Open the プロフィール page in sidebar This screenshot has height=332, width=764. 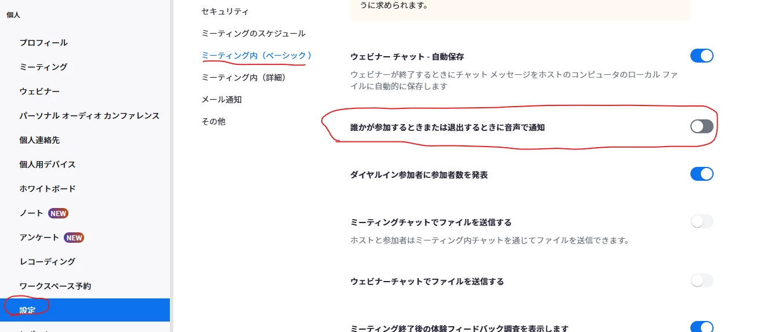43,43
